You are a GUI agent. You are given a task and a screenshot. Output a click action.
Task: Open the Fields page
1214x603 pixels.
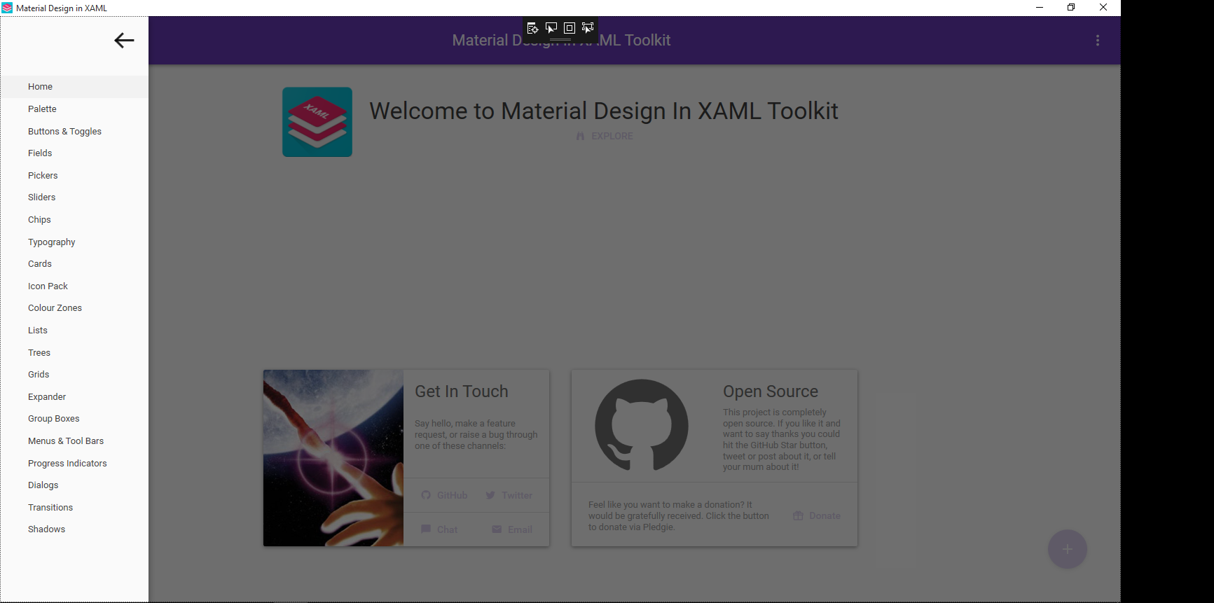coord(74,153)
